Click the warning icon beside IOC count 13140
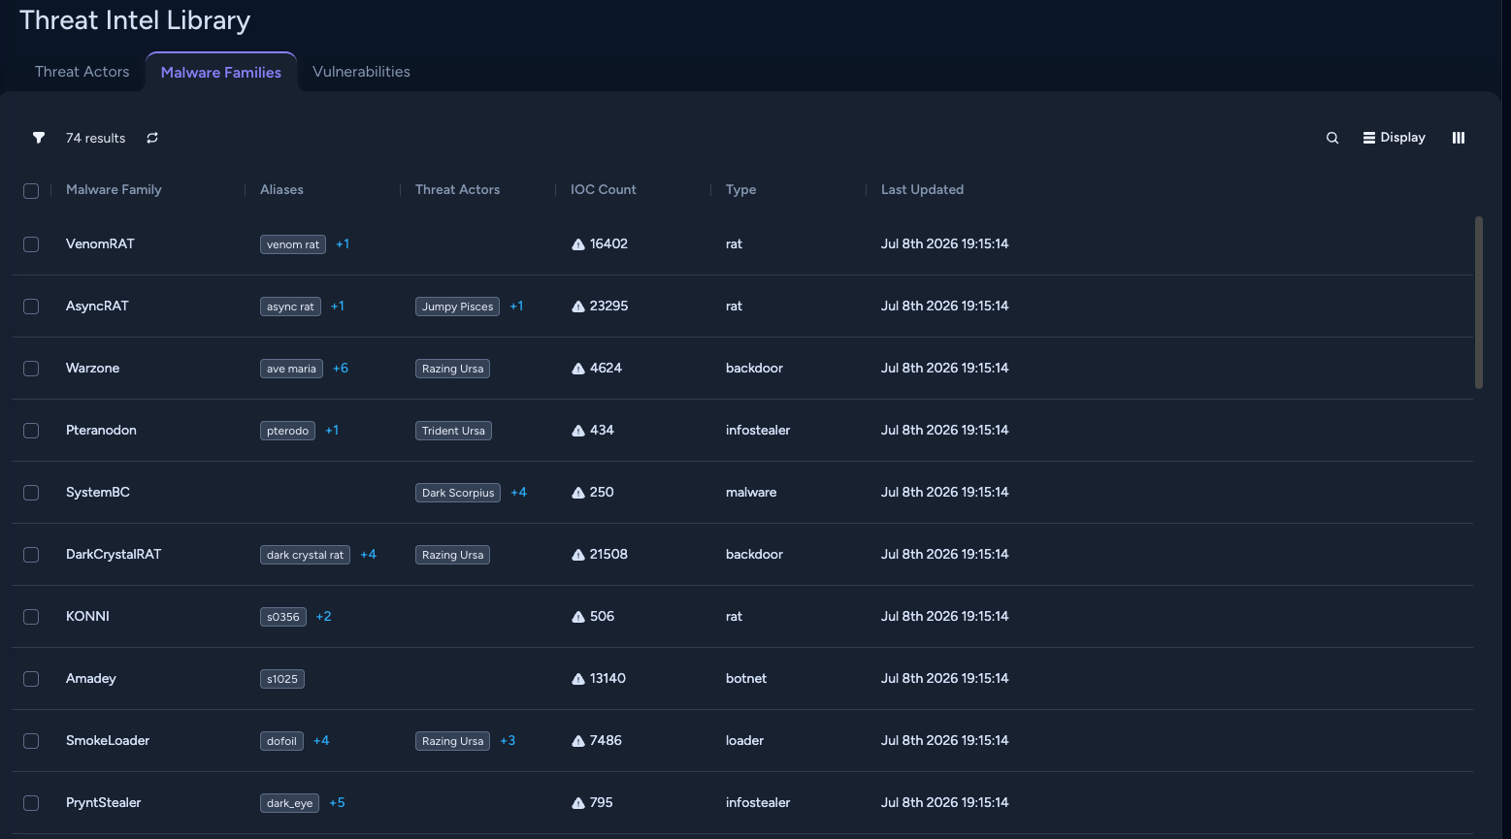Screen dimensions: 1511x839 pyautogui.click(x=578, y=679)
